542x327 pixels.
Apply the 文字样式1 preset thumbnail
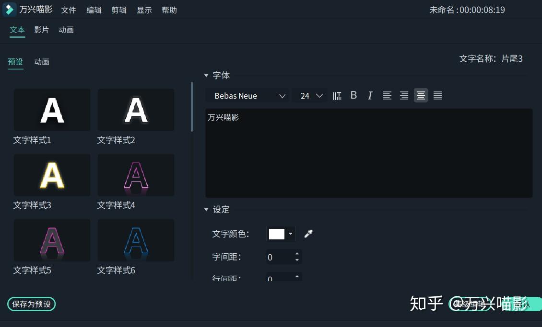pos(52,110)
